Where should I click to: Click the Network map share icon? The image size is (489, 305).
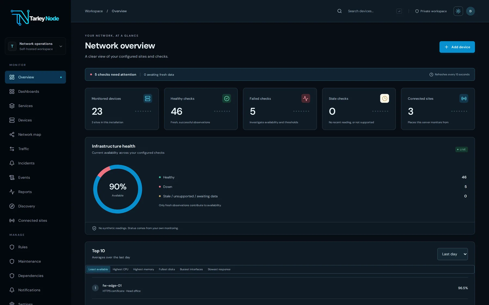coord(12,135)
